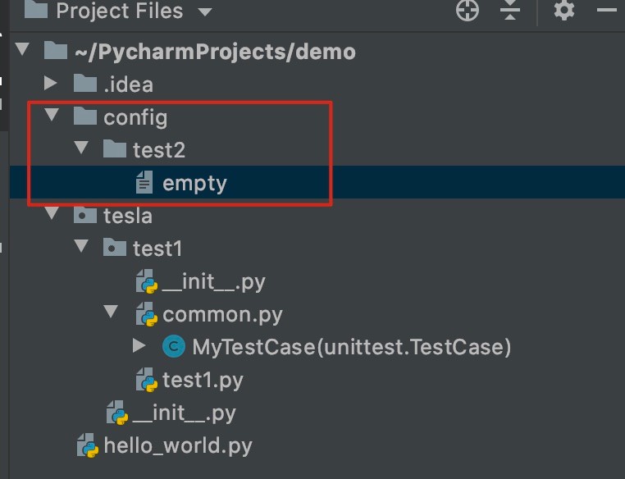The height and width of the screenshot is (479, 625).
Task: Click the Collapse All icon in panel header
Action: 510,10
